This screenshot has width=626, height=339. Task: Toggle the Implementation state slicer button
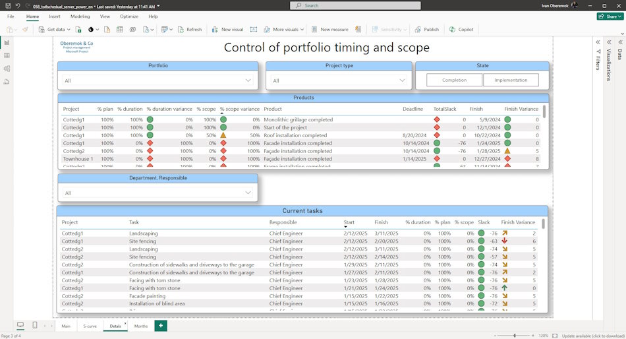coord(511,80)
